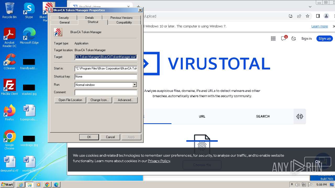Image resolution: width=335 pixels, height=188 pixels.
Task: Expand Chrome tab search chevron
Action: [x=310, y=7]
